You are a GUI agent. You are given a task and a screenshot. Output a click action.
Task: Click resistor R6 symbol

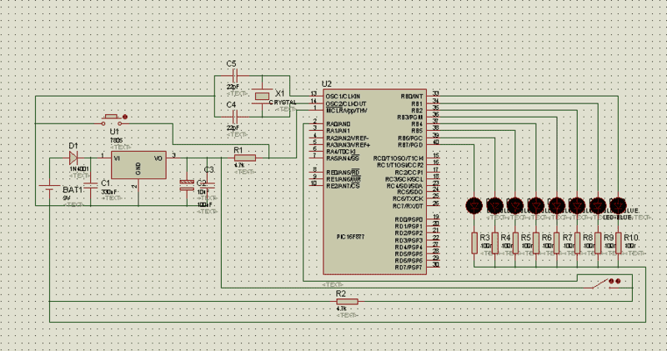(536, 243)
